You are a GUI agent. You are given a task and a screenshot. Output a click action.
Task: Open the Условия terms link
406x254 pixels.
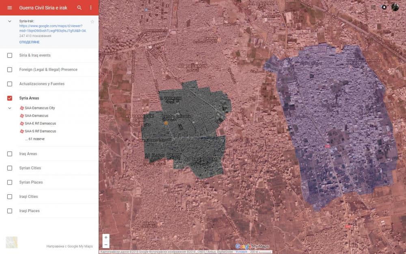pos(241,252)
